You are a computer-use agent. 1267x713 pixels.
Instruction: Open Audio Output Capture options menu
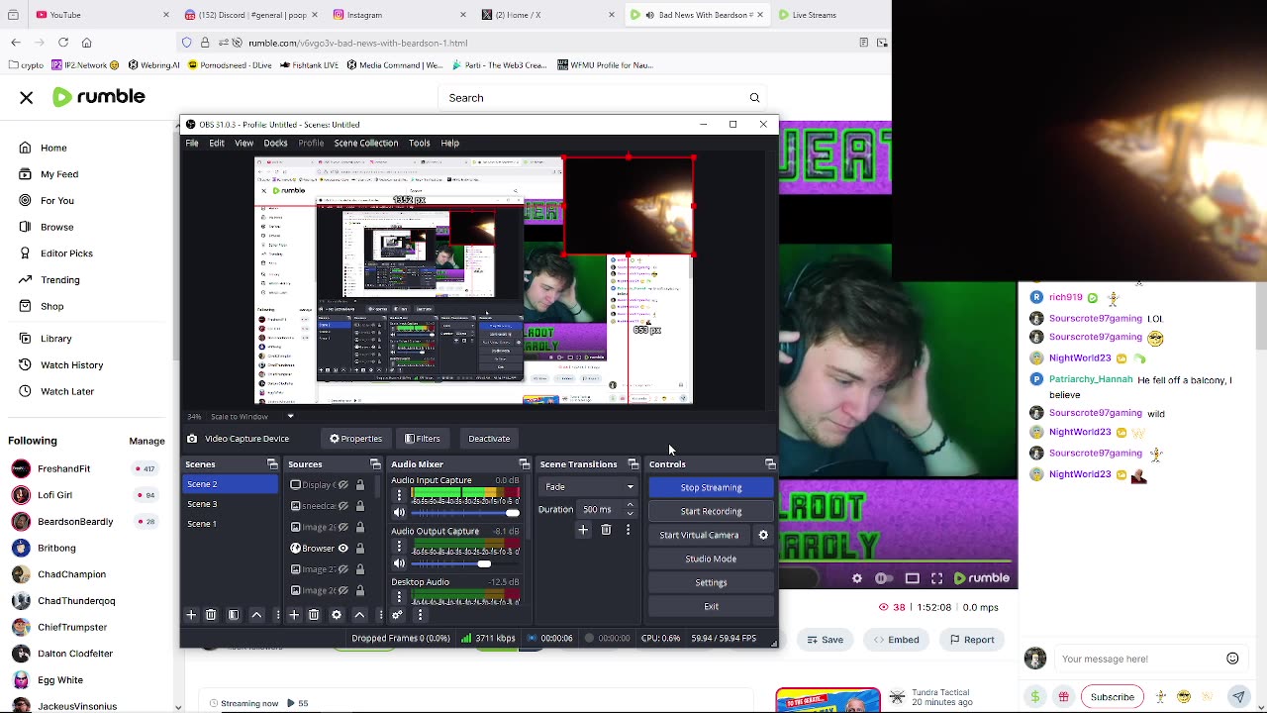[399, 546]
